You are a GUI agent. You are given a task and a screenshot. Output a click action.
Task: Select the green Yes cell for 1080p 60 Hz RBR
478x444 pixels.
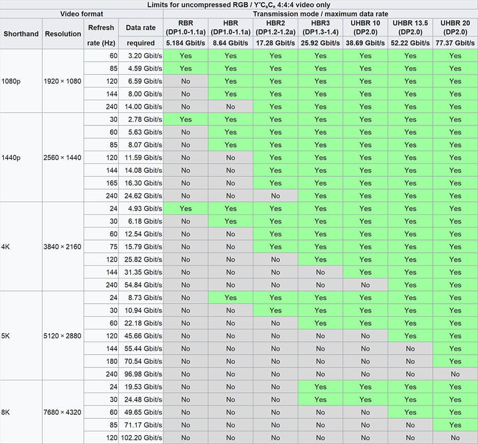185,55
